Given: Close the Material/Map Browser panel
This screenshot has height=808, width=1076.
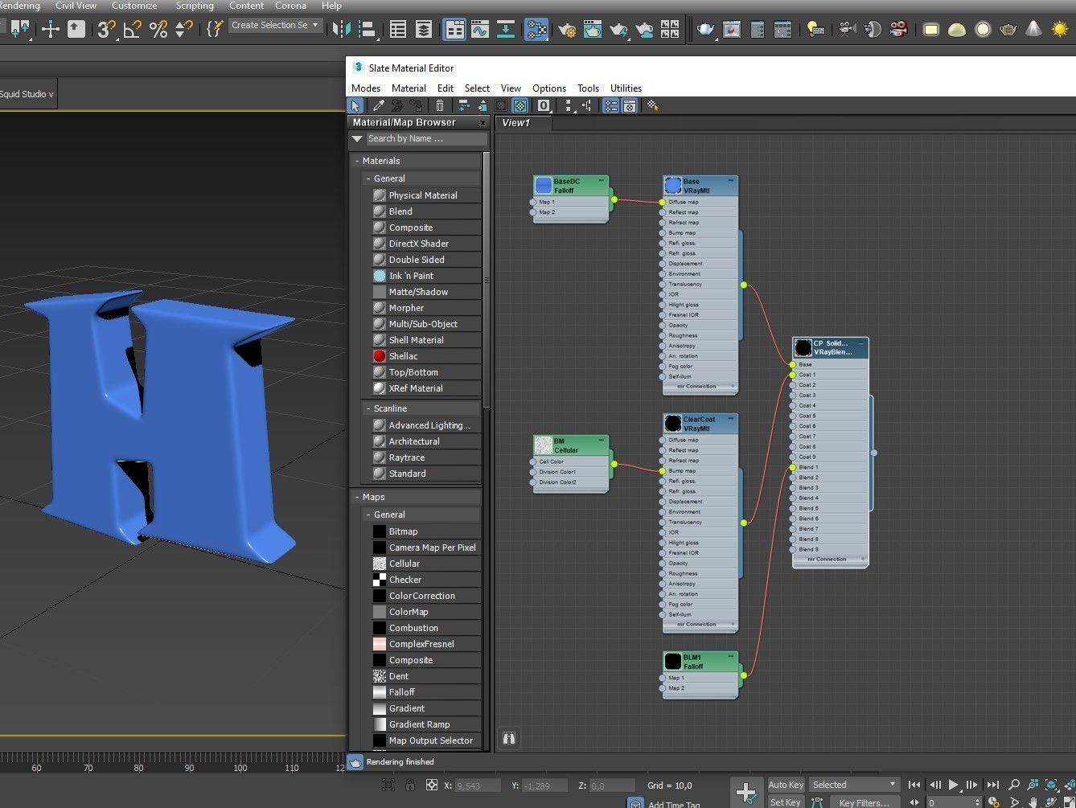Looking at the screenshot, I should coord(483,123).
